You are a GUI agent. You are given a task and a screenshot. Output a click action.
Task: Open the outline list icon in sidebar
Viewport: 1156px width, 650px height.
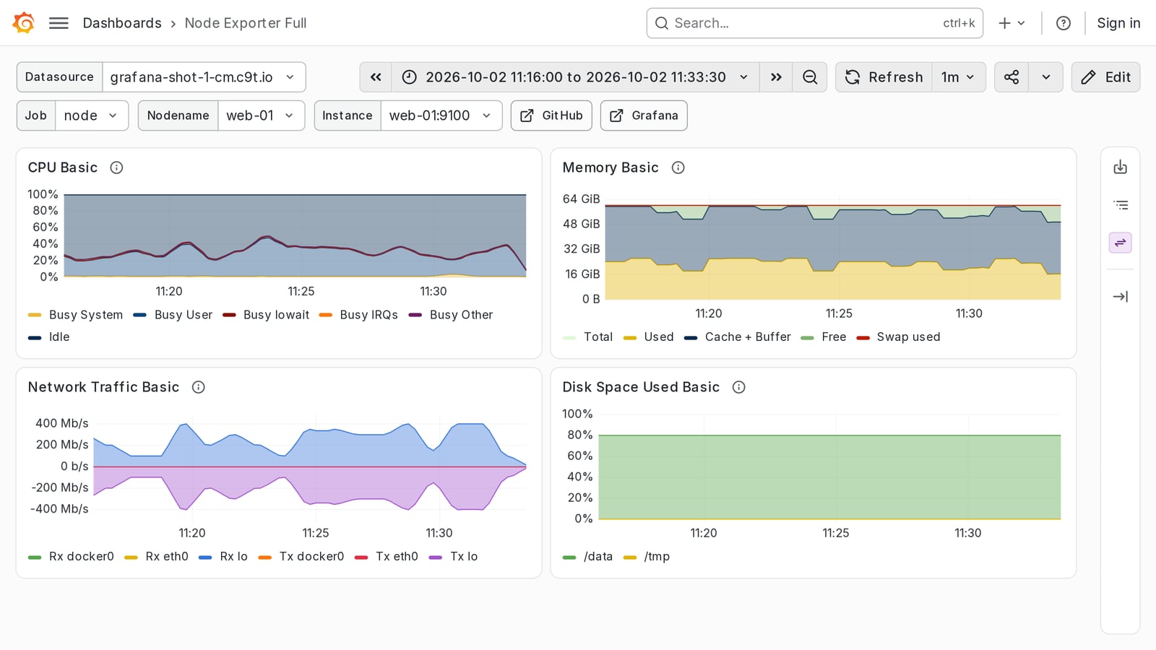click(x=1121, y=205)
